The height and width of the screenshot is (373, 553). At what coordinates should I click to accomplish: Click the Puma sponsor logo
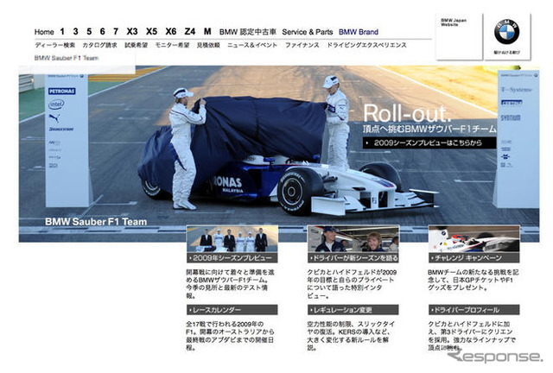pyautogui.click(x=54, y=117)
